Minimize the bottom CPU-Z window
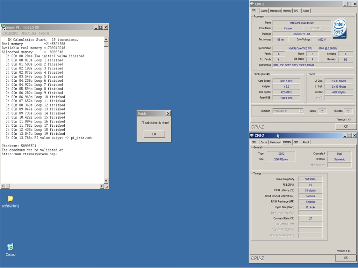Viewport: 358px width, 268px height. point(345,135)
